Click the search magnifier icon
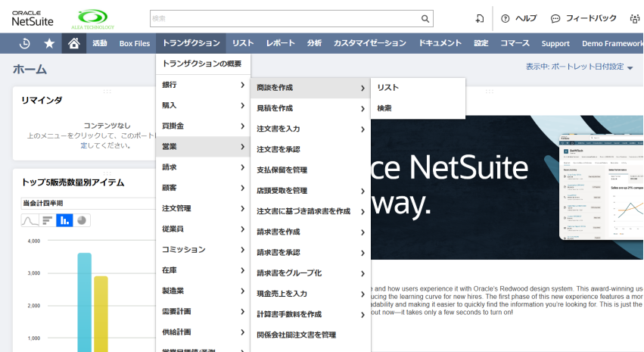This screenshot has height=352, width=644. tap(425, 18)
